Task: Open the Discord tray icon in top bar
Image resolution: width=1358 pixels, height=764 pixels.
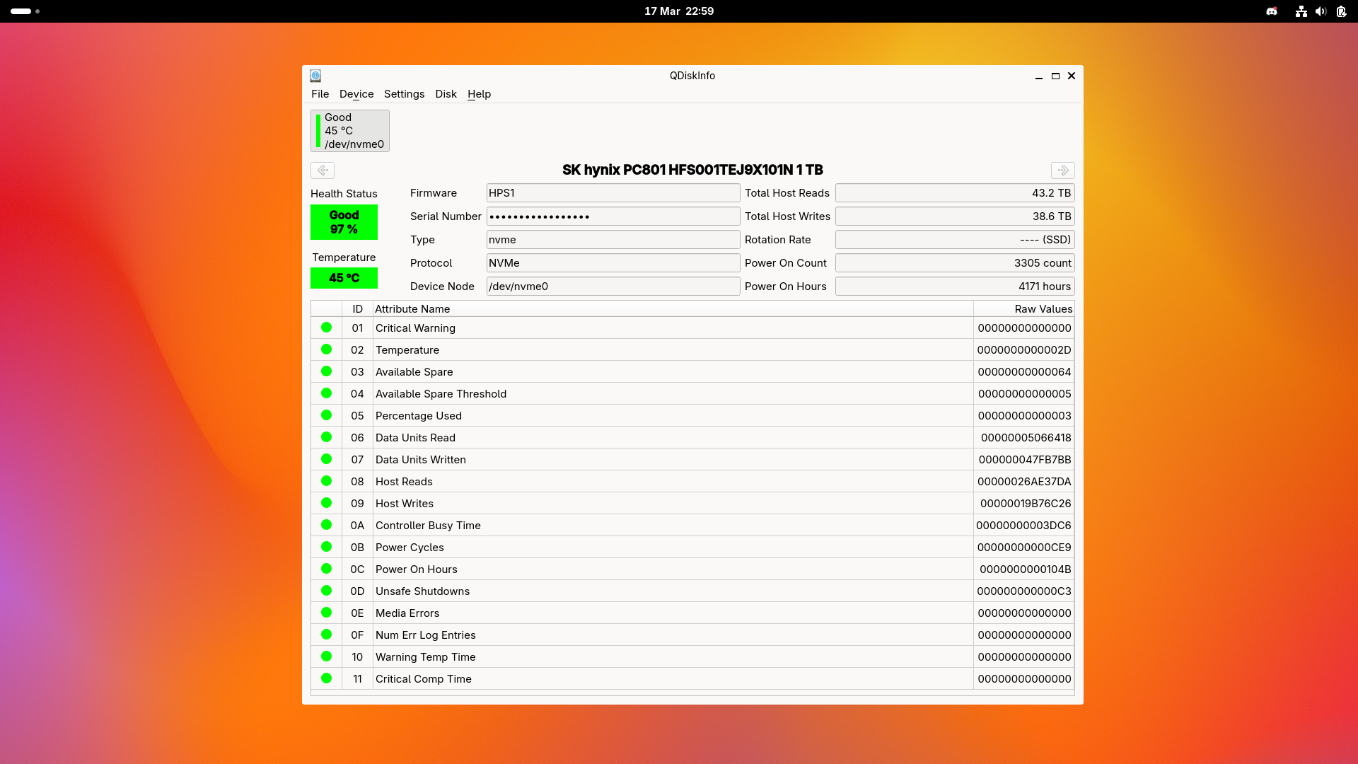Action: click(1272, 11)
